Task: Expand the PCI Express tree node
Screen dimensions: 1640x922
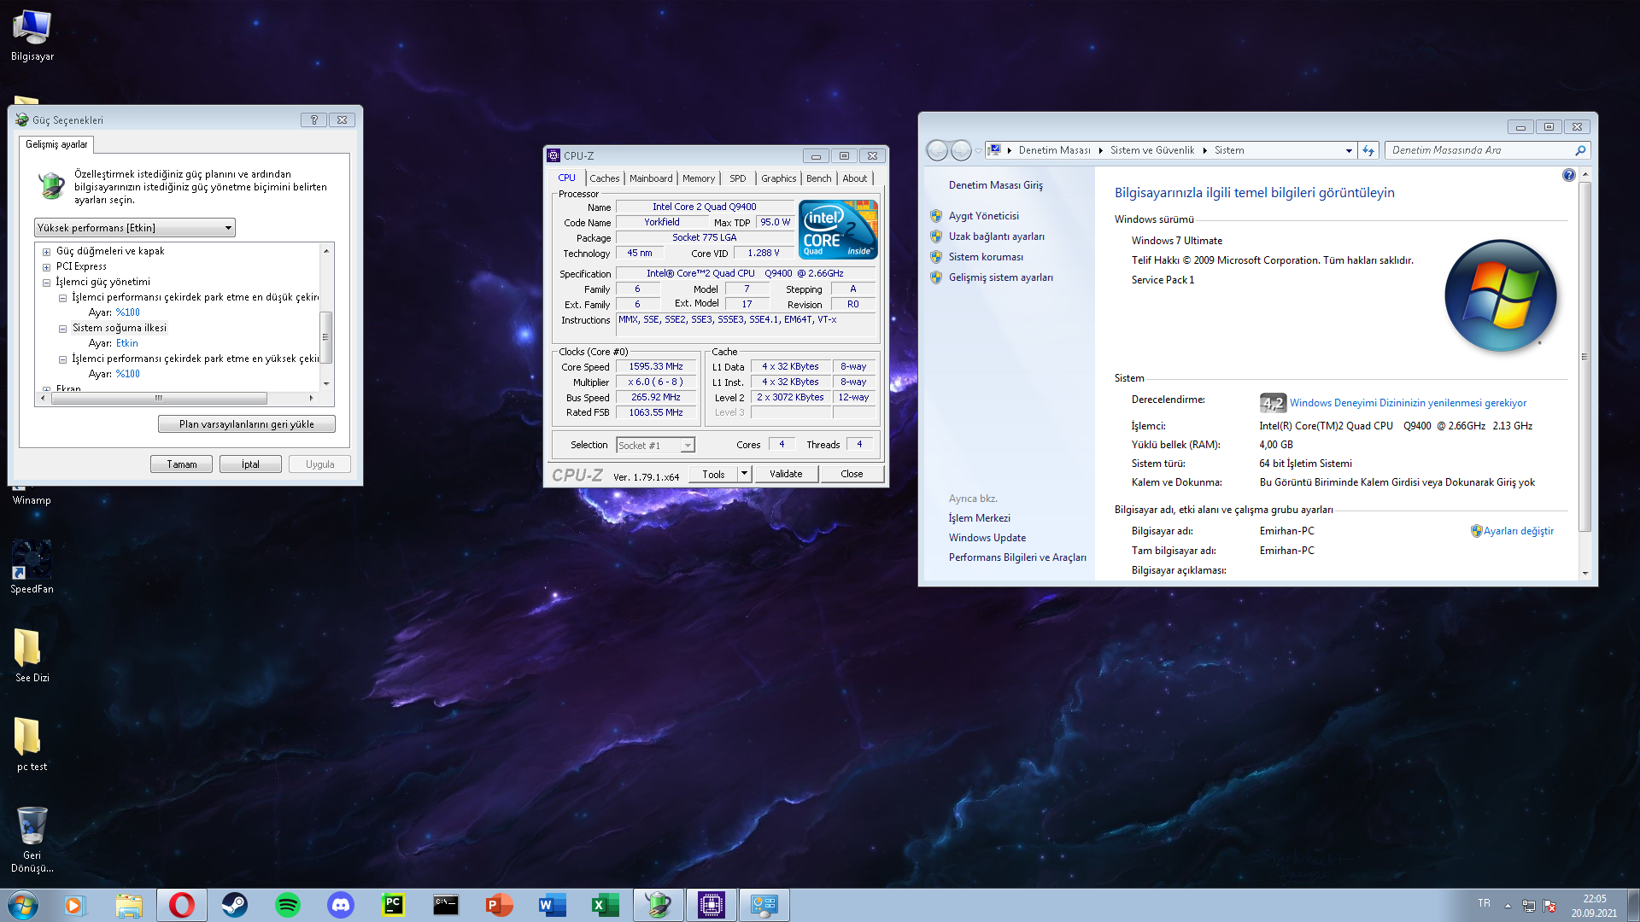Action: click(x=47, y=267)
